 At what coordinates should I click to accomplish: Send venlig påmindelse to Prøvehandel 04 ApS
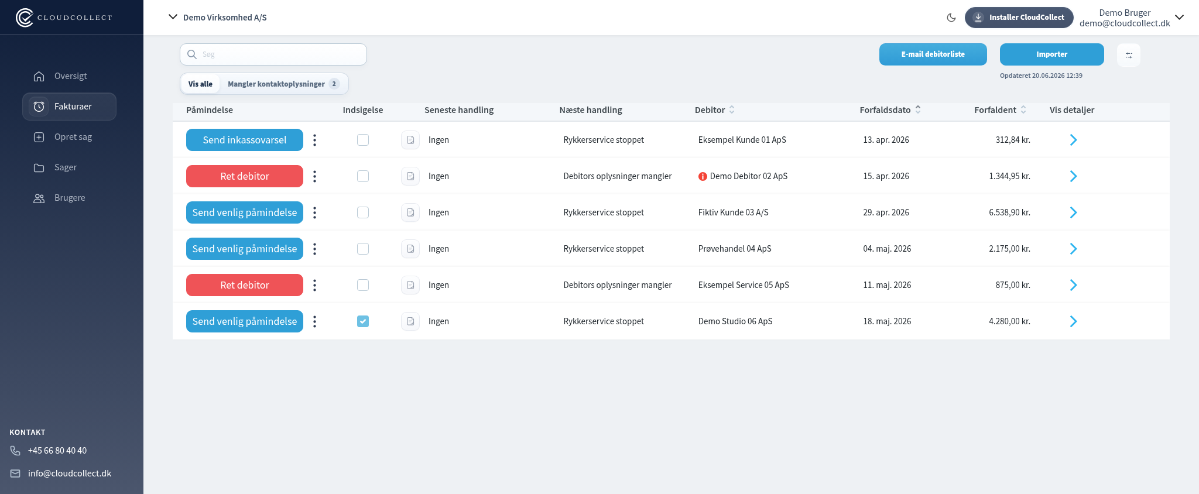[x=245, y=249]
